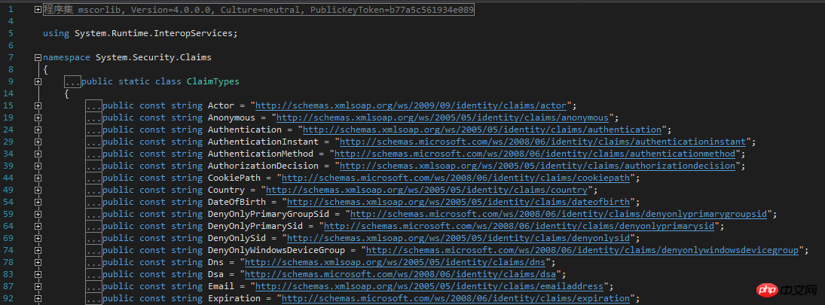Expand the outline for DenyOnlyPrimarySid constant
The width and height of the screenshot is (825, 305).
click(38, 227)
